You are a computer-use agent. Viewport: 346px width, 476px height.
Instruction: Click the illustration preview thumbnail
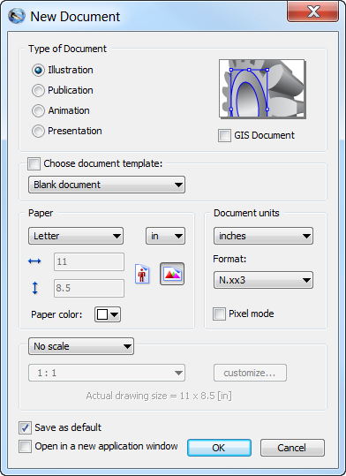coord(262,88)
